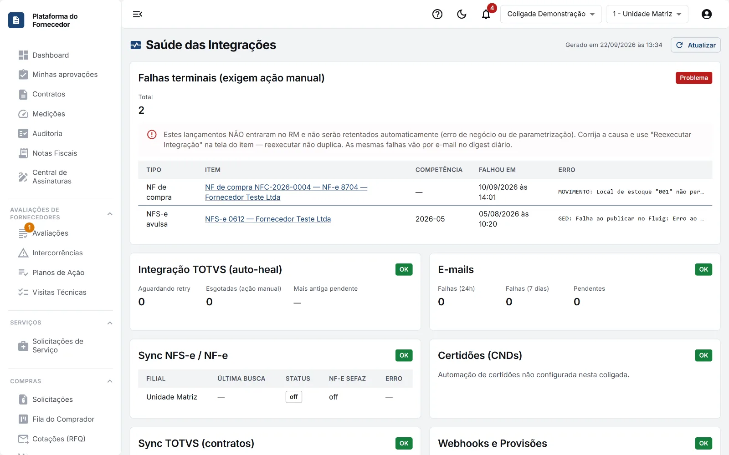Click the alert circle icon in warning message
The image size is (729, 455).
[x=152, y=135]
